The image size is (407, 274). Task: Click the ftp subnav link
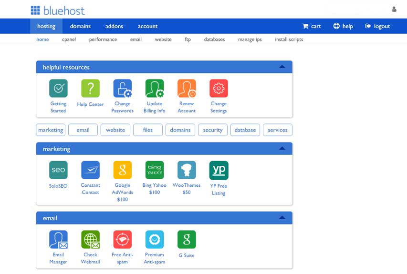pos(188,40)
